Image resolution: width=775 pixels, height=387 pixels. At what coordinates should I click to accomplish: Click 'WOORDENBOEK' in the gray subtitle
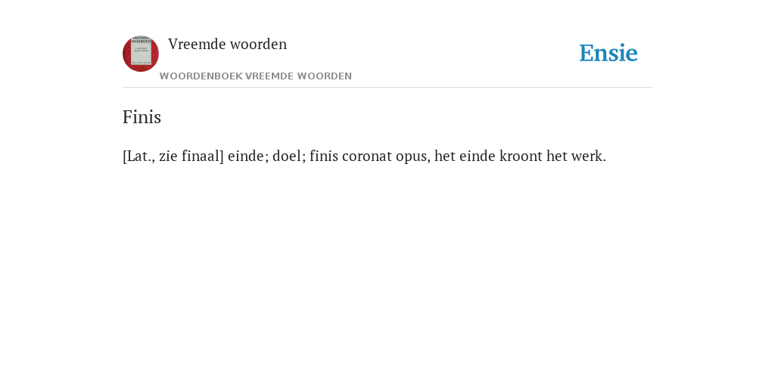pos(201,76)
